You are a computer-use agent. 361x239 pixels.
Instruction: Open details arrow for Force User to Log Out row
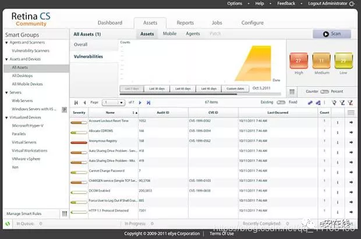[x=351, y=202]
